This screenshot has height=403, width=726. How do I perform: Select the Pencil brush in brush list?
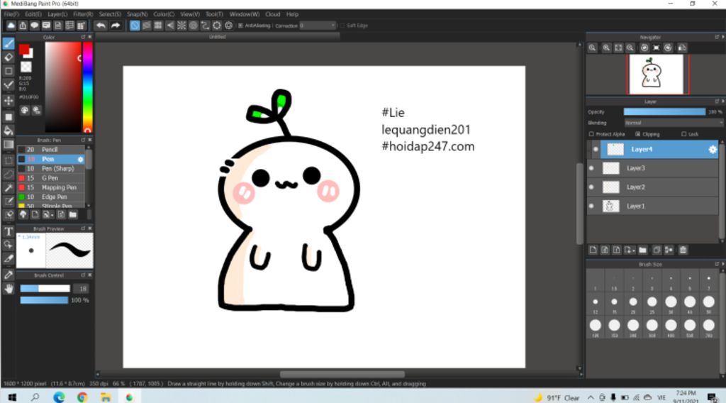[51, 150]
